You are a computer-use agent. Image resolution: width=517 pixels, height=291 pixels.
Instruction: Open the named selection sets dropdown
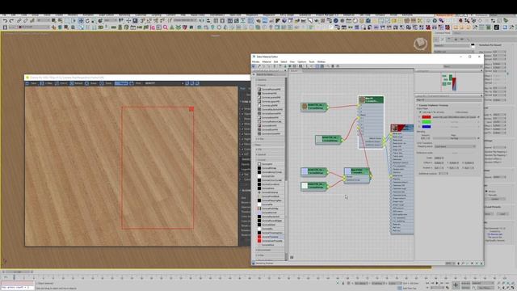click(185, 20)
